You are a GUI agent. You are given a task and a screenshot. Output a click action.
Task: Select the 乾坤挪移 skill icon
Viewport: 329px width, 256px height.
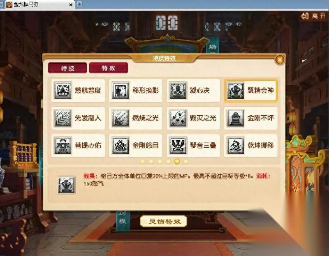click(236, 146)
